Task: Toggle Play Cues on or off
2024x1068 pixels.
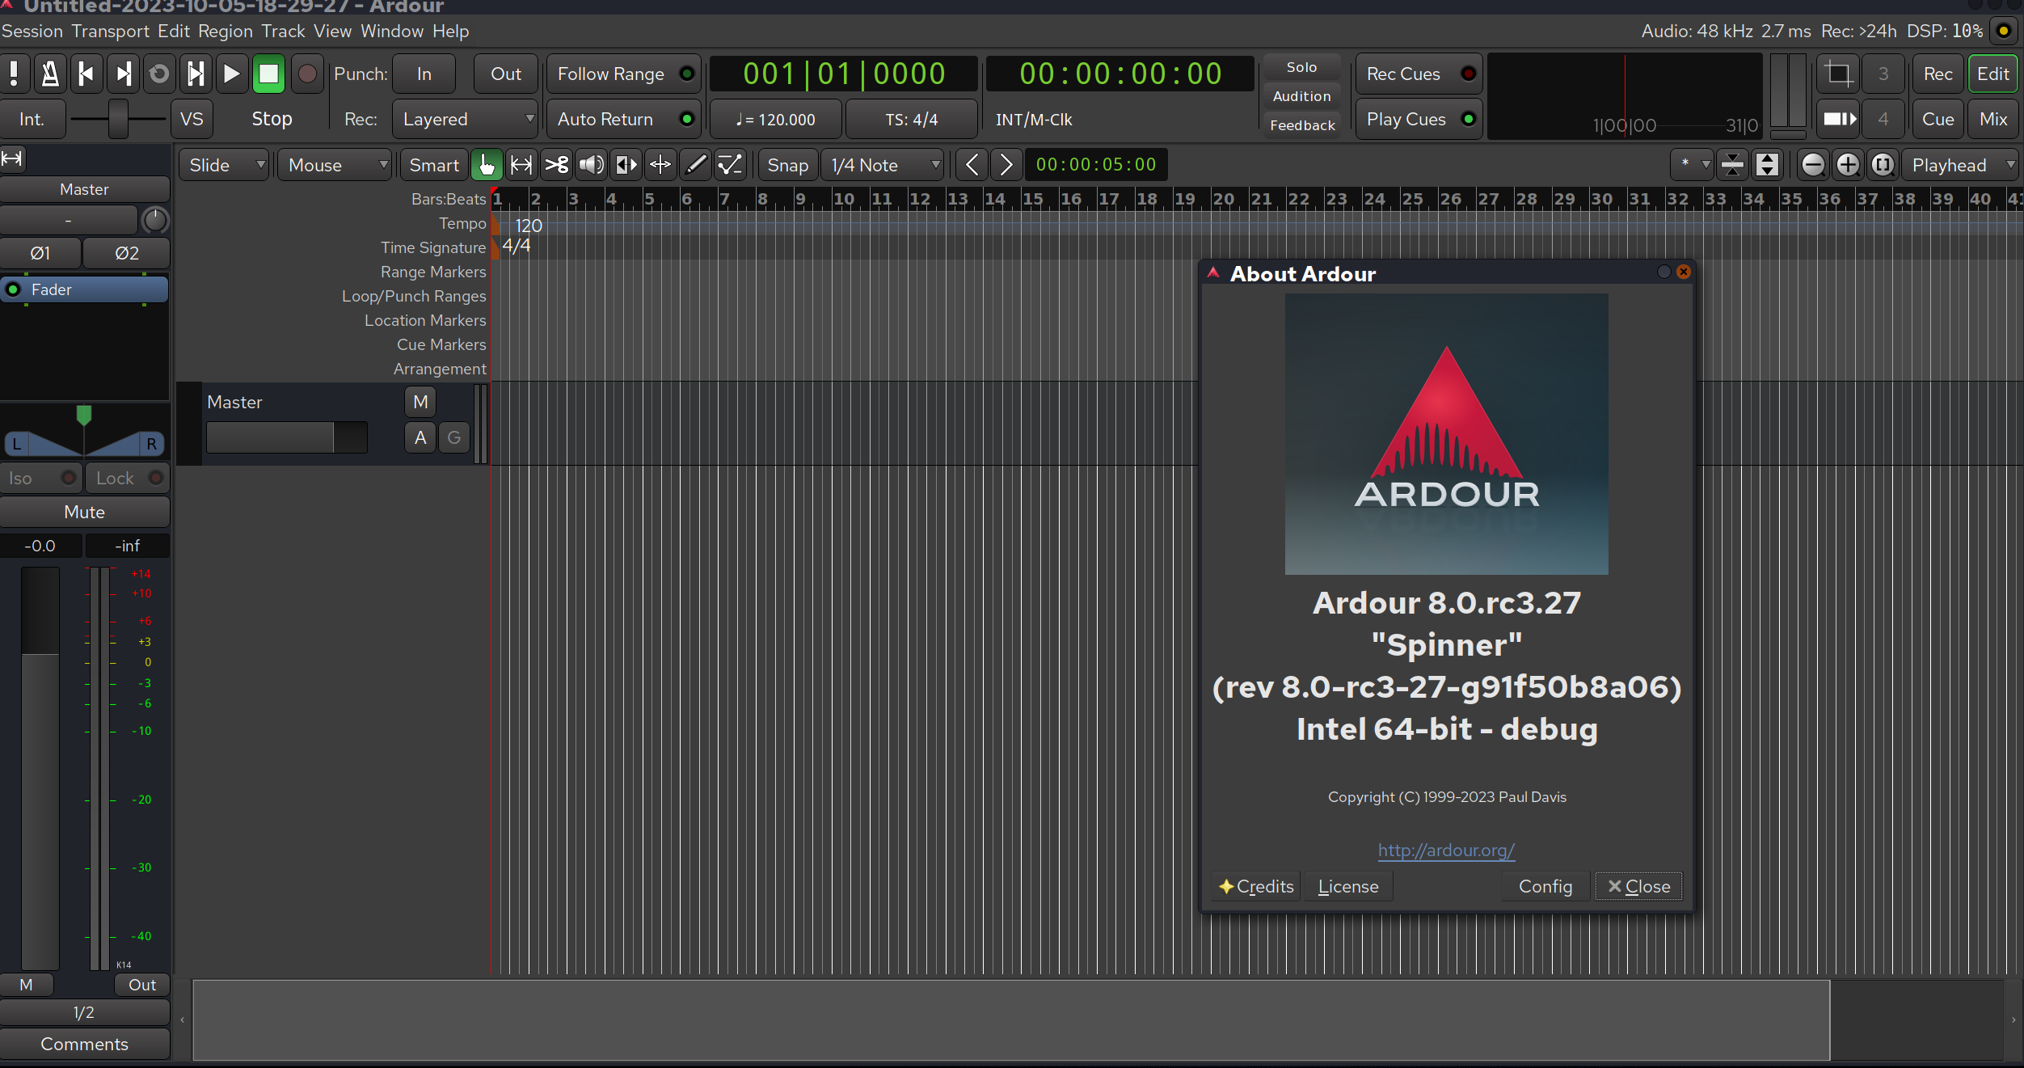Action: pos(1419,120)
